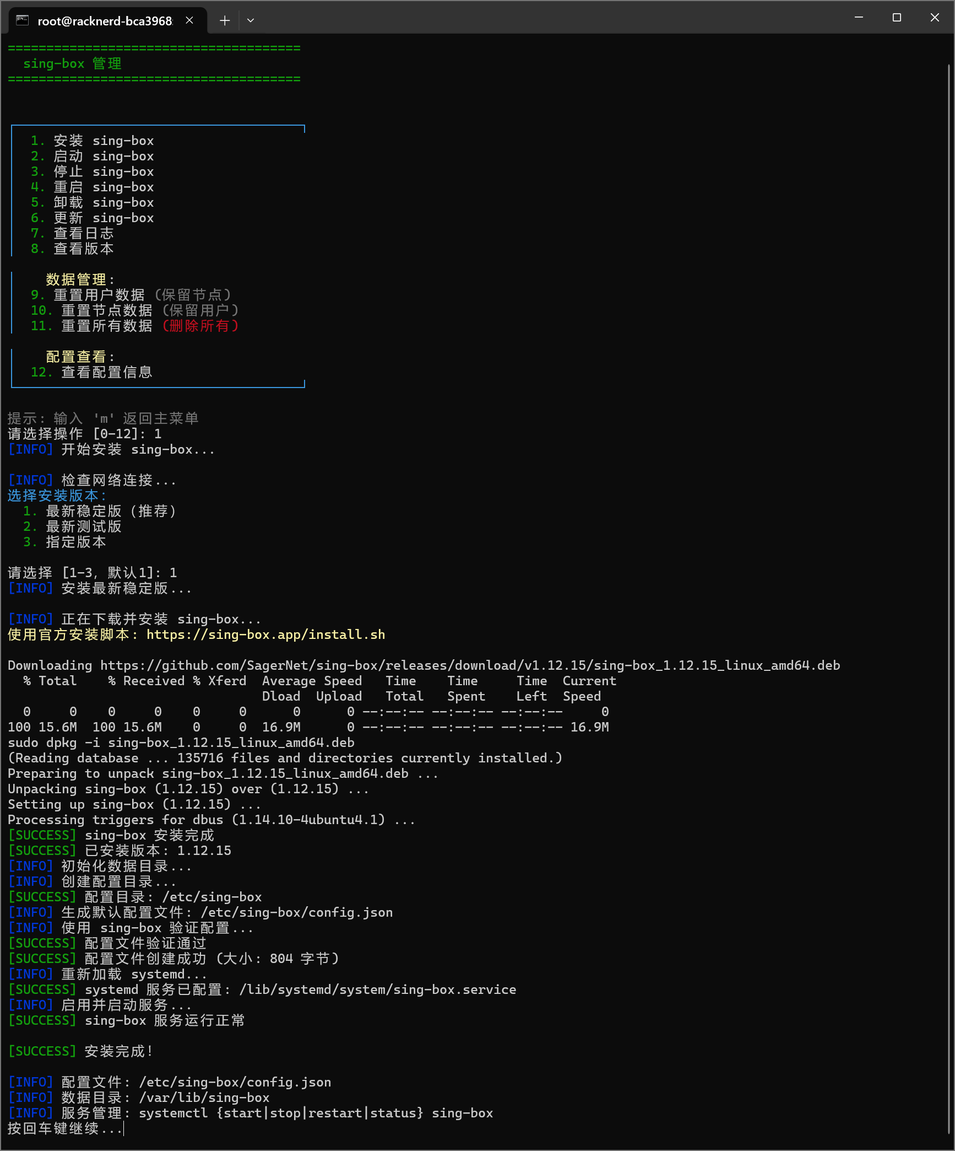Open the tab options dropdown chevron
The width and height of the screenshot is (955, 1151).
pyautogui.click(x=251, y=20)
